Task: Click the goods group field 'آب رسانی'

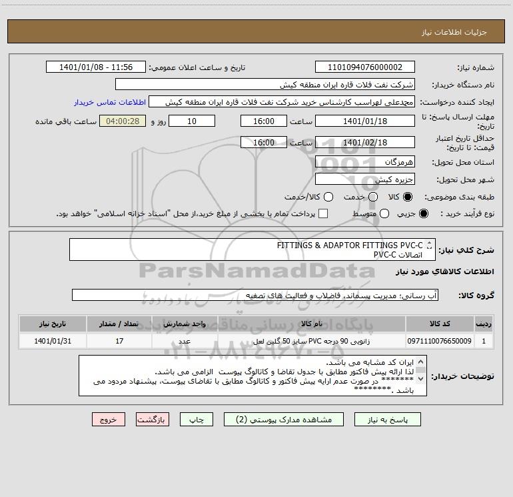Action: pos(255,295)
